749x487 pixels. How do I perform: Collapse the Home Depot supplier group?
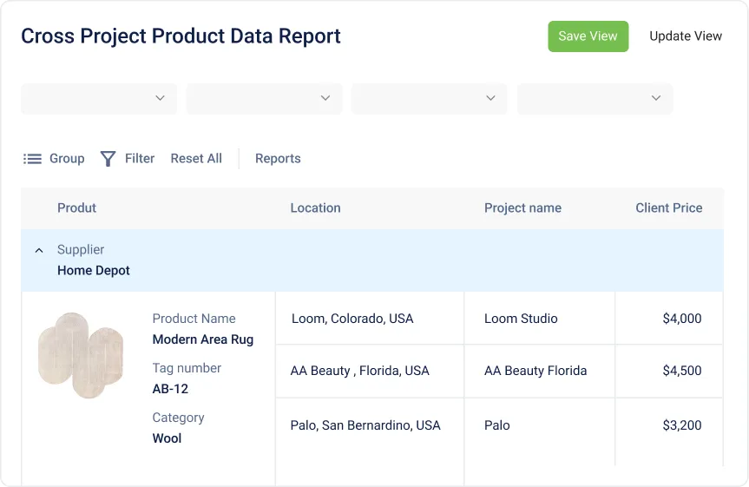(39, 251)
